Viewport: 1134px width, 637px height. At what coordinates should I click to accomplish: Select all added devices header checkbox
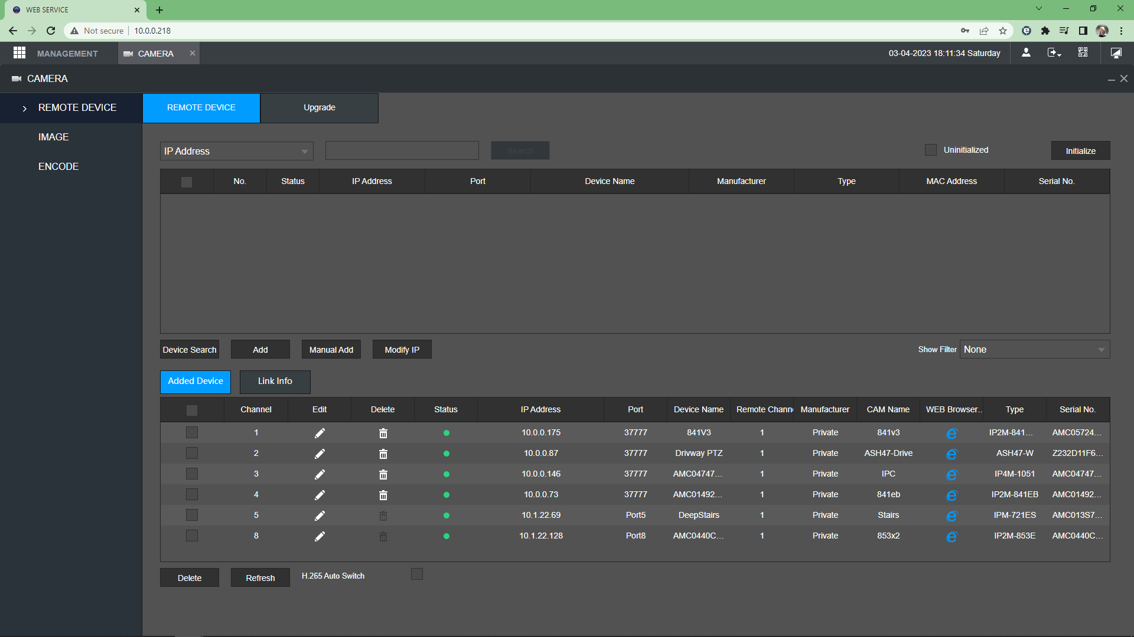[x=192, y=410]
